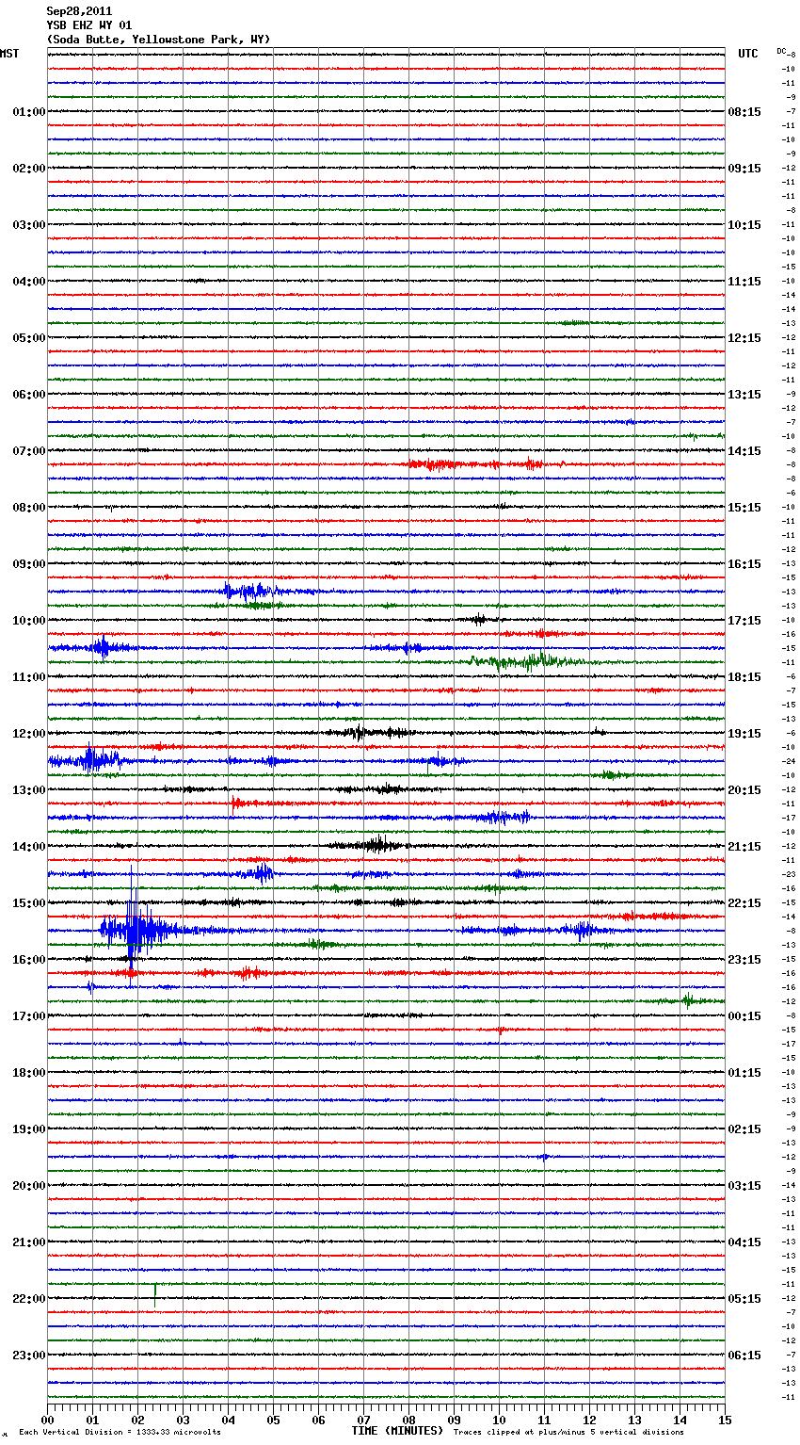The width and height of the screenshot is (800, 1445).
Task: Click the traces clipped footnote text
Action: (x=568, y=1432)
